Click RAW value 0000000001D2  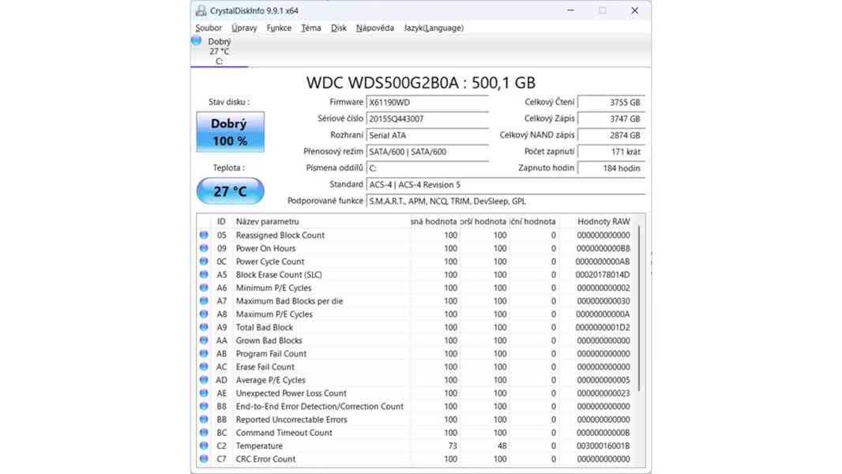(603, 327)
